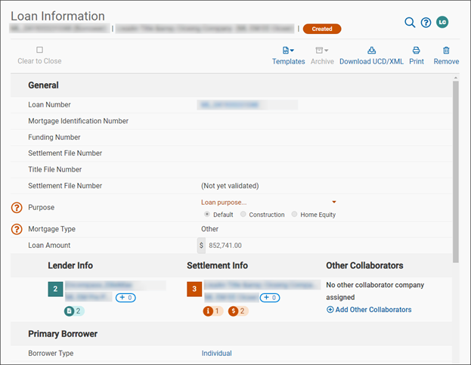This screenshot has width=471, height=365.
Task: Click the Funding Number label
Action: tap(54, 138)
